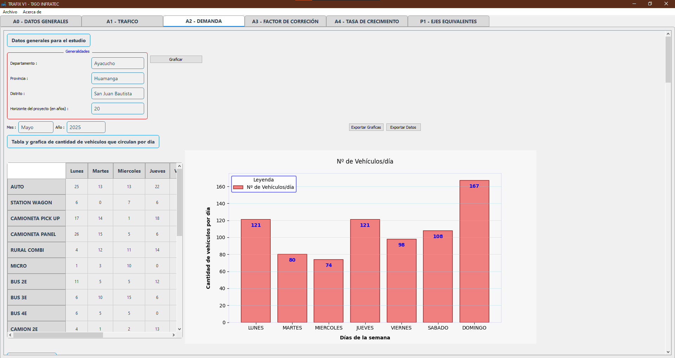Click table horizontal scroll left arrow
The image size is (675, 358).
point(11,335)
